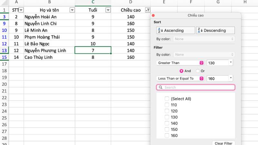Image resolution: width=258 pixels, height=145 pixels.
Task: Select column H header
Action: coord(245,2)
